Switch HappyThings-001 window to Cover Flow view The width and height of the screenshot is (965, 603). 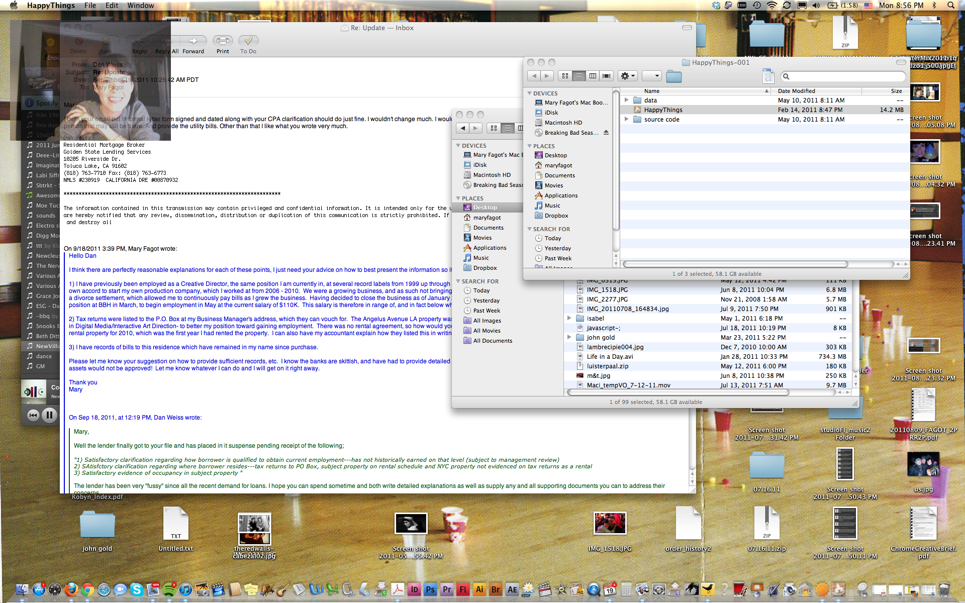pyautogui.click(x=607, y=76)
